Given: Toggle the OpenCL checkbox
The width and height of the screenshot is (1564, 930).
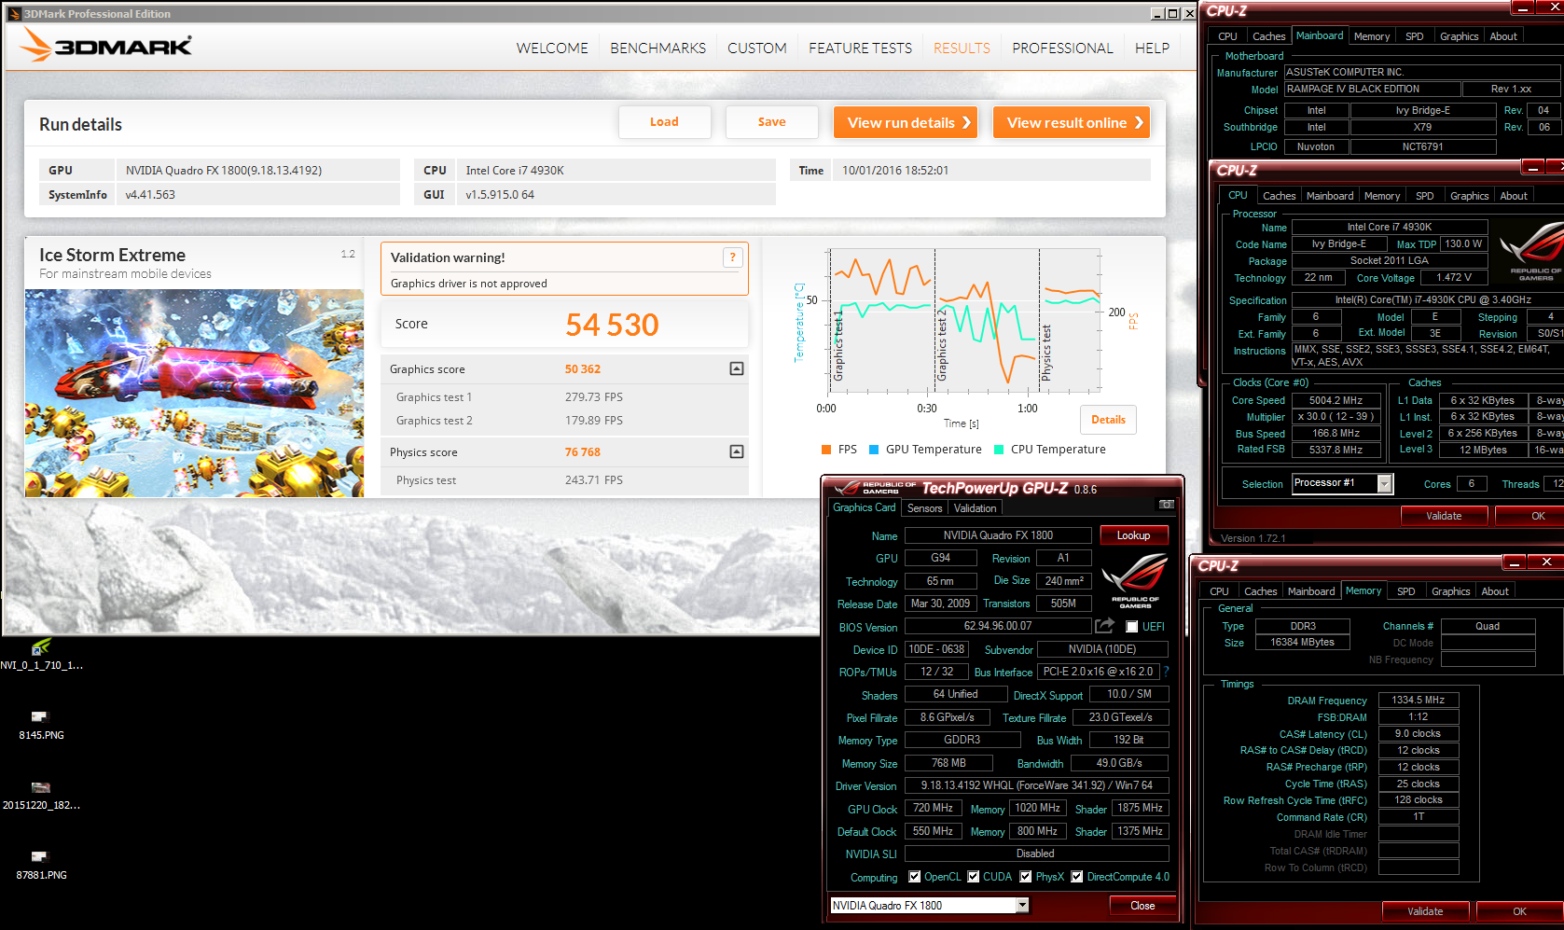Looking at the screenshot, I should pos(915,877).
